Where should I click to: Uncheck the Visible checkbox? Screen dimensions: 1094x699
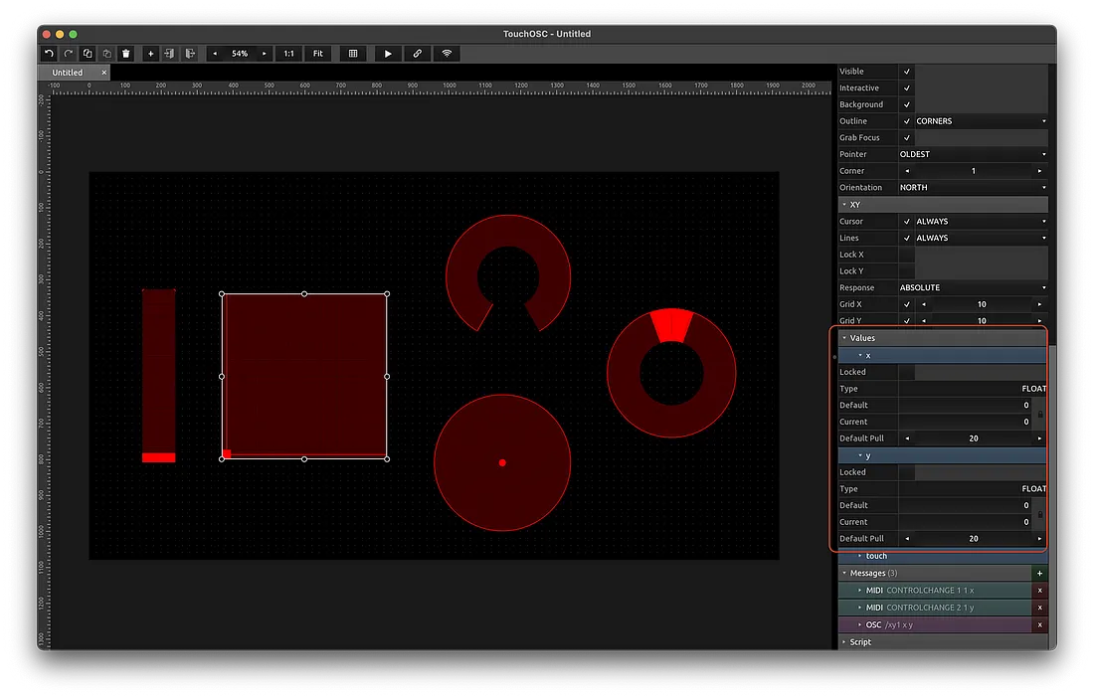906,72
